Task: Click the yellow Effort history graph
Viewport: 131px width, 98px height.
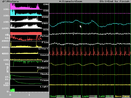Action: pos(24,53)
